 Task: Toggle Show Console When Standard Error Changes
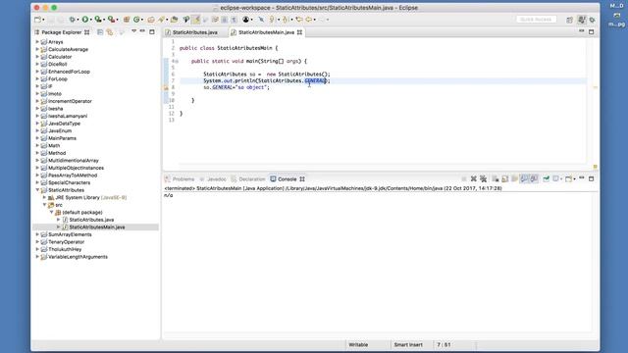(x=534, y=178)
